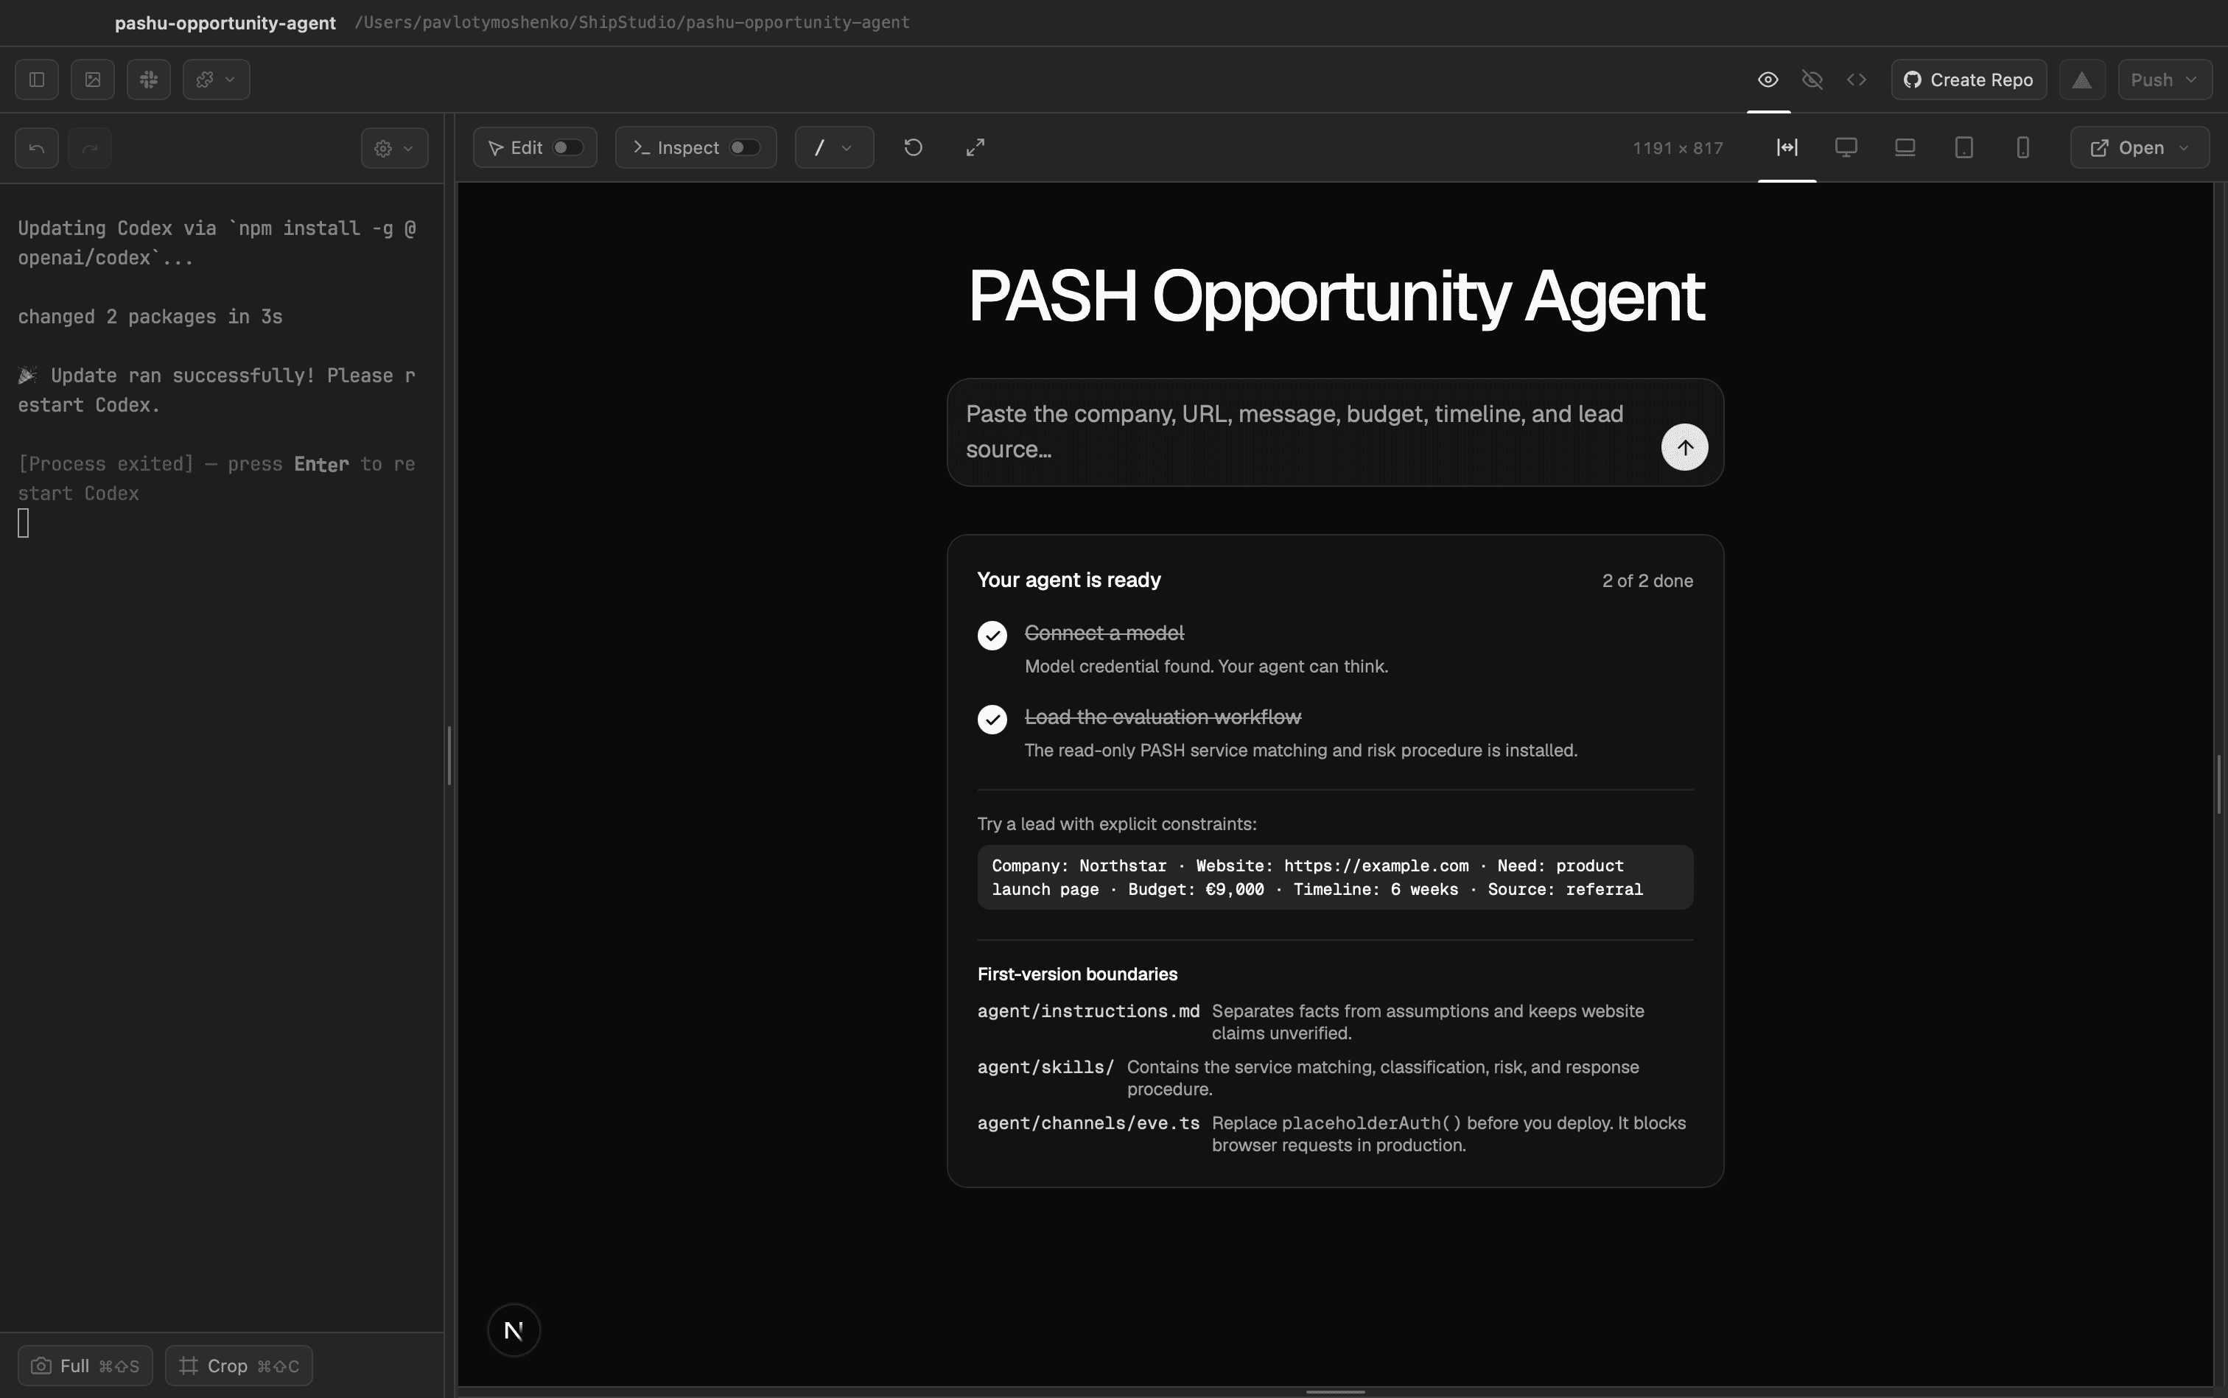Click the redo arrow button
This screenshot has height=1398, width=2228.
point(90,148)
